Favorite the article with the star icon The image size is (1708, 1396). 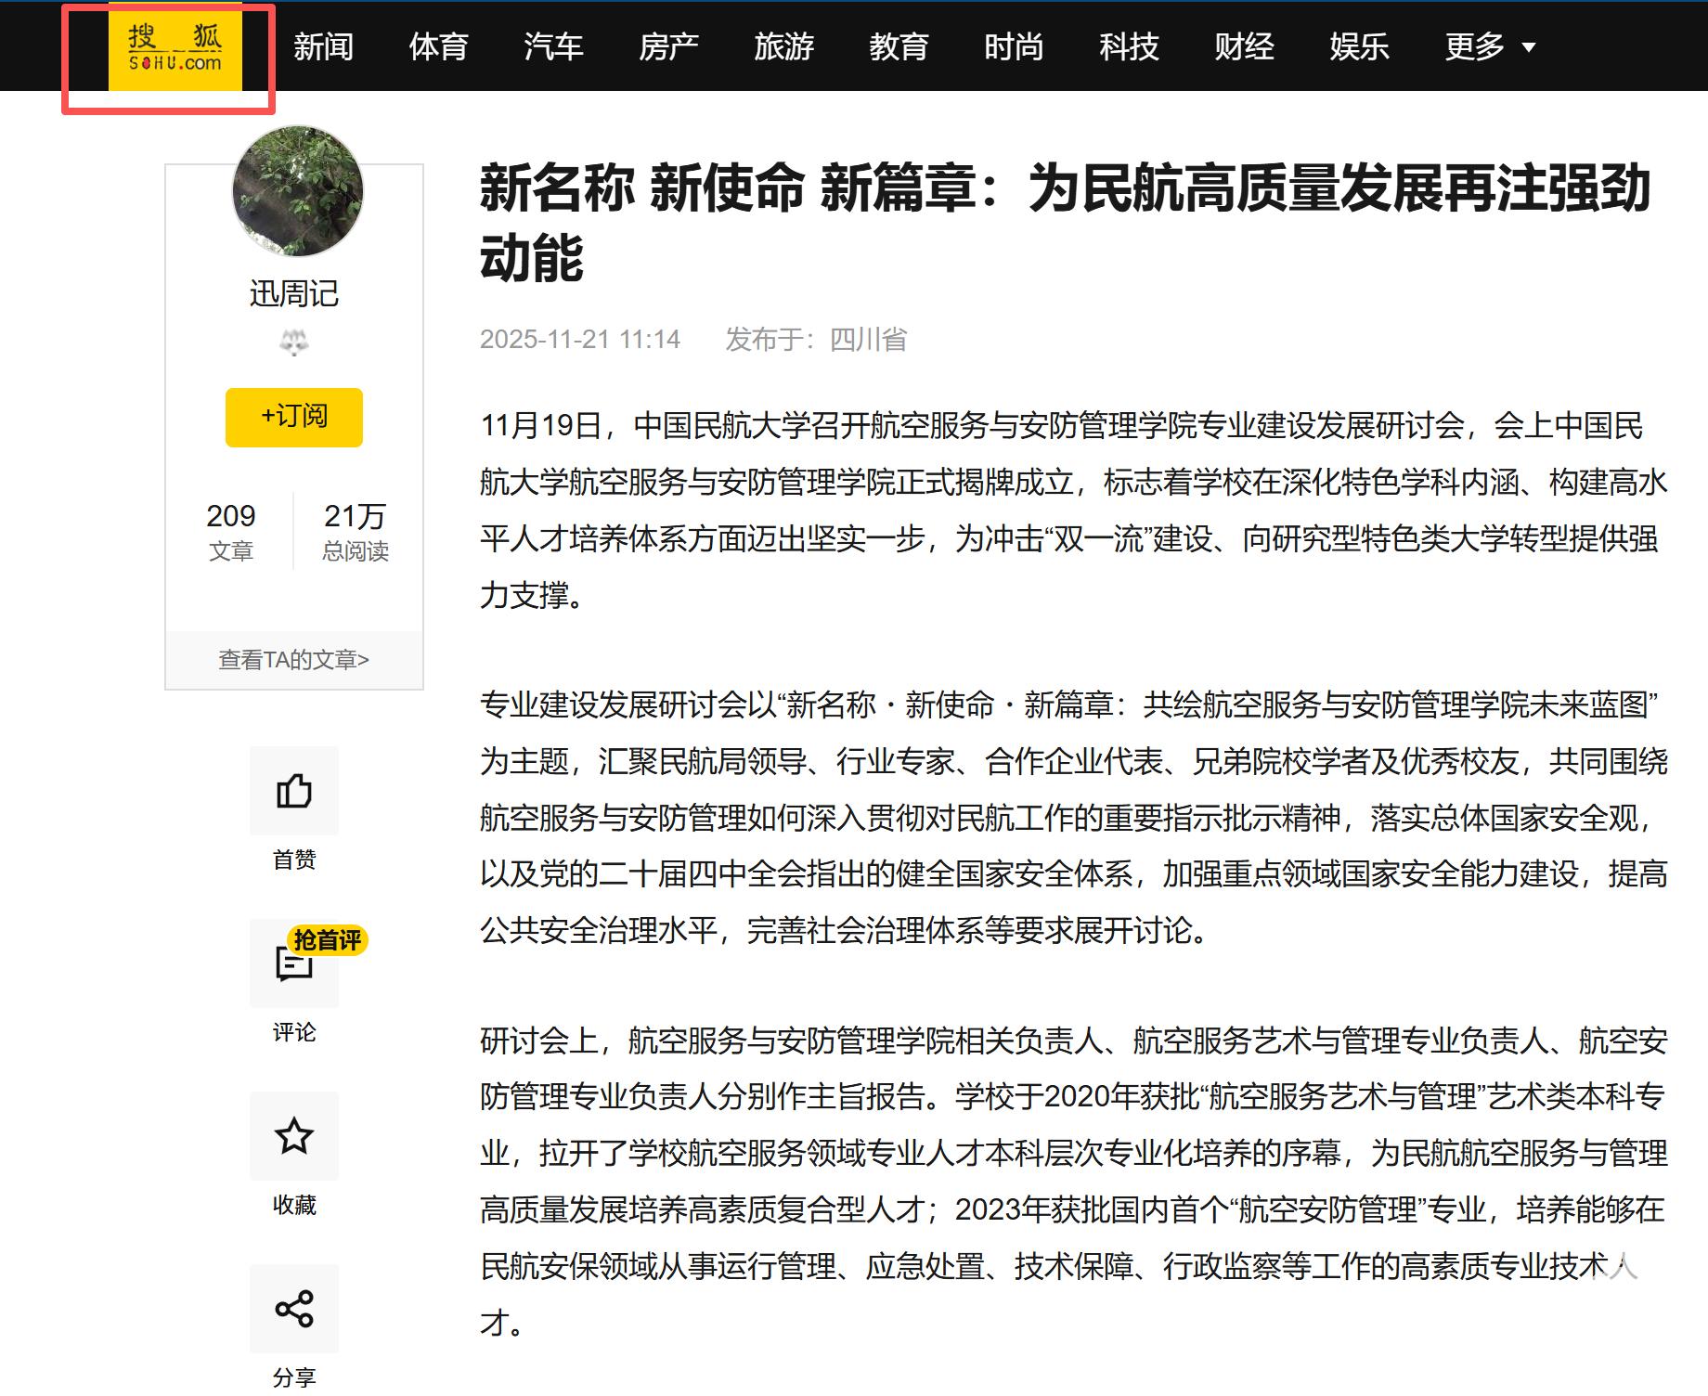click(294, 1136)
